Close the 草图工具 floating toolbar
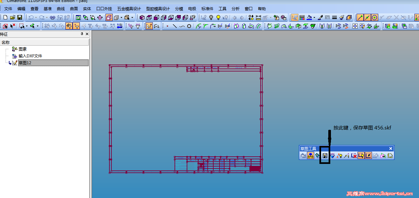This screenshot has height=198, width=419. point(391,148)
